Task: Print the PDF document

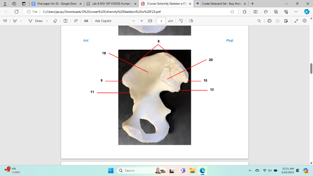Action: pos(269,21)
